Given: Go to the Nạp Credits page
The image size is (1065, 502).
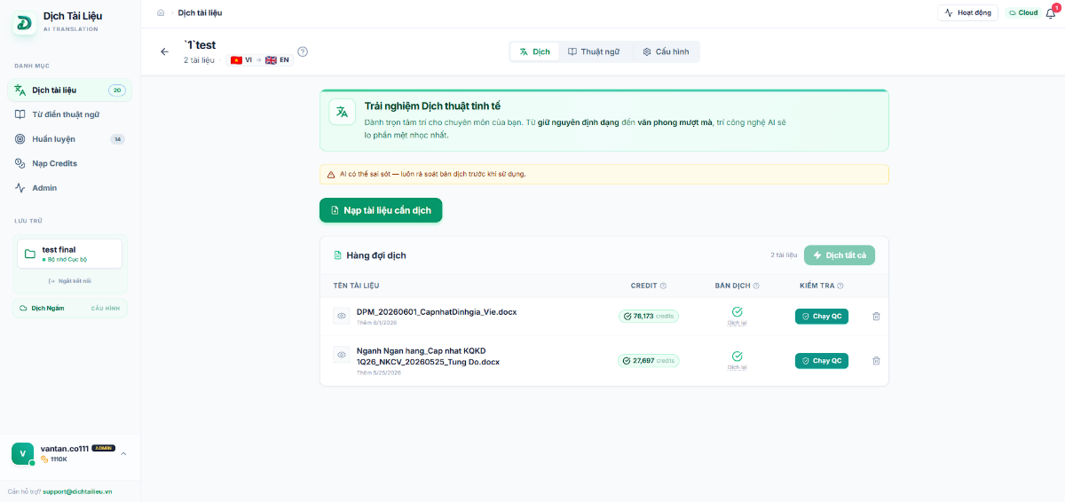Looking at the screenshot, I should tap(70, 163).
